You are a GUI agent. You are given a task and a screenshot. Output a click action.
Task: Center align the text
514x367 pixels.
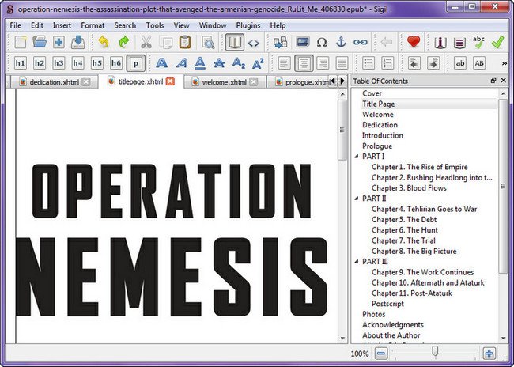click(304, 63)
